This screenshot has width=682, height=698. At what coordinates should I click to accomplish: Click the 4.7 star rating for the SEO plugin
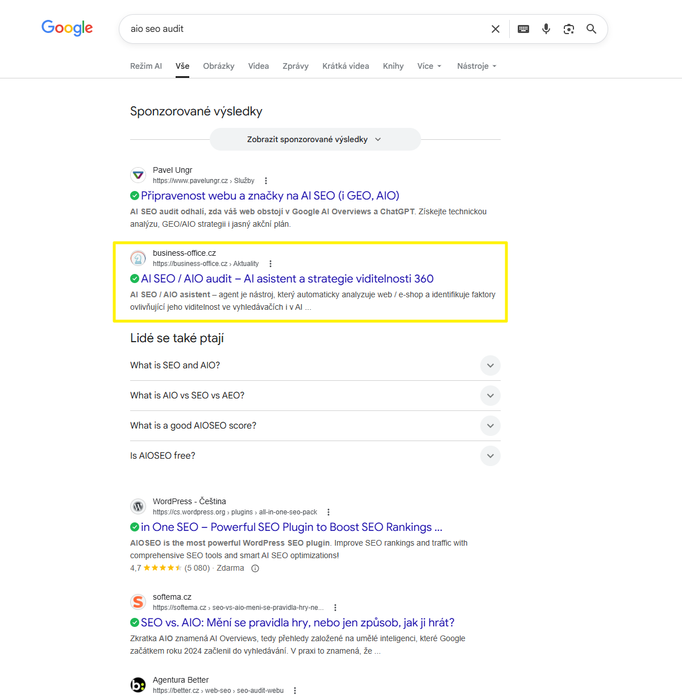pos(159,567)
